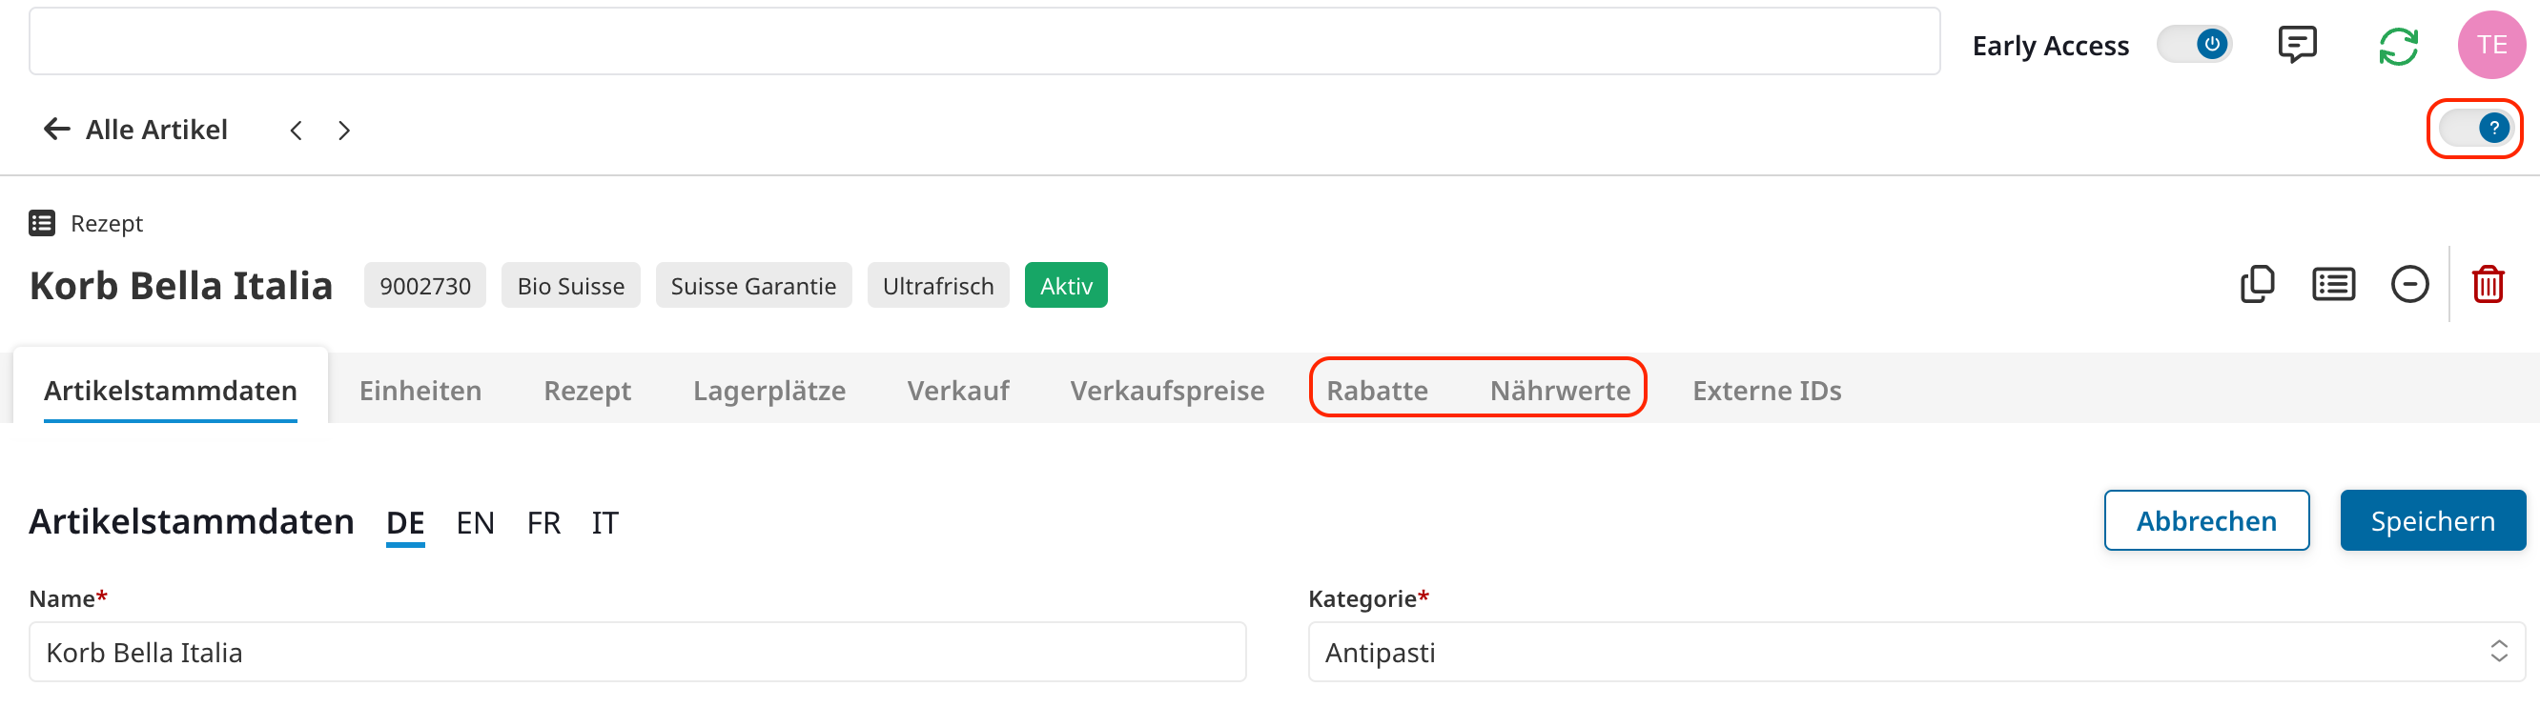
Task: Toggle the help mode switch
Action: [2474, 129]
